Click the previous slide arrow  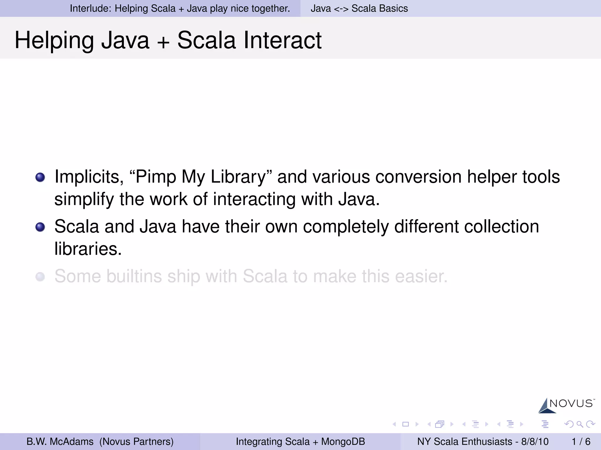coord(394,424)
